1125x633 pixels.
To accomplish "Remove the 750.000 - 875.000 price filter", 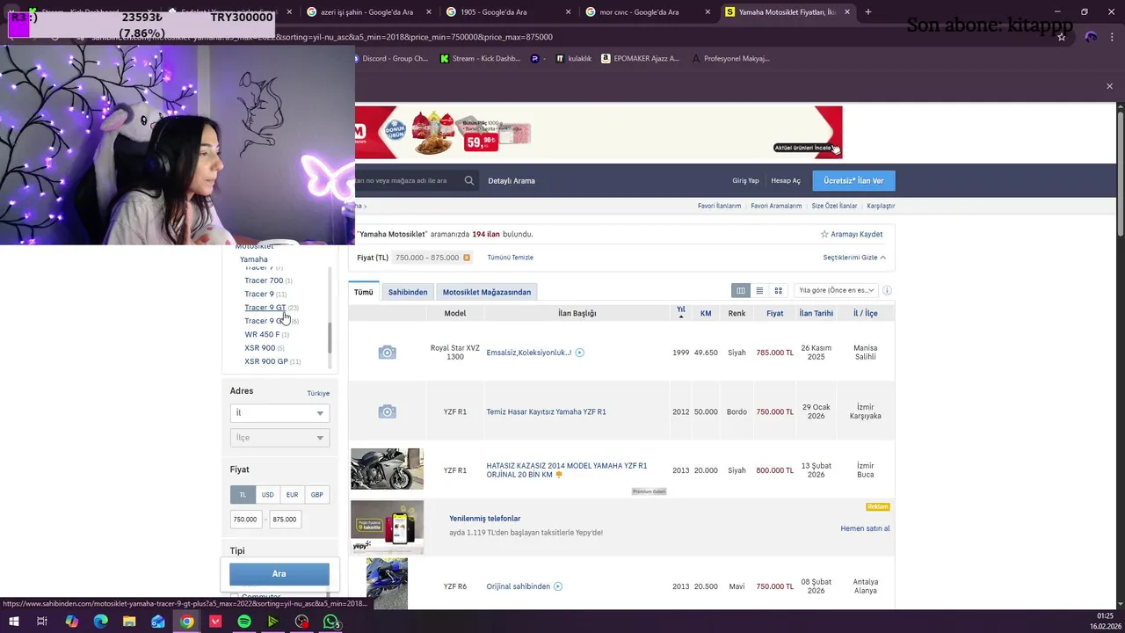I will (x=467, y=258).
